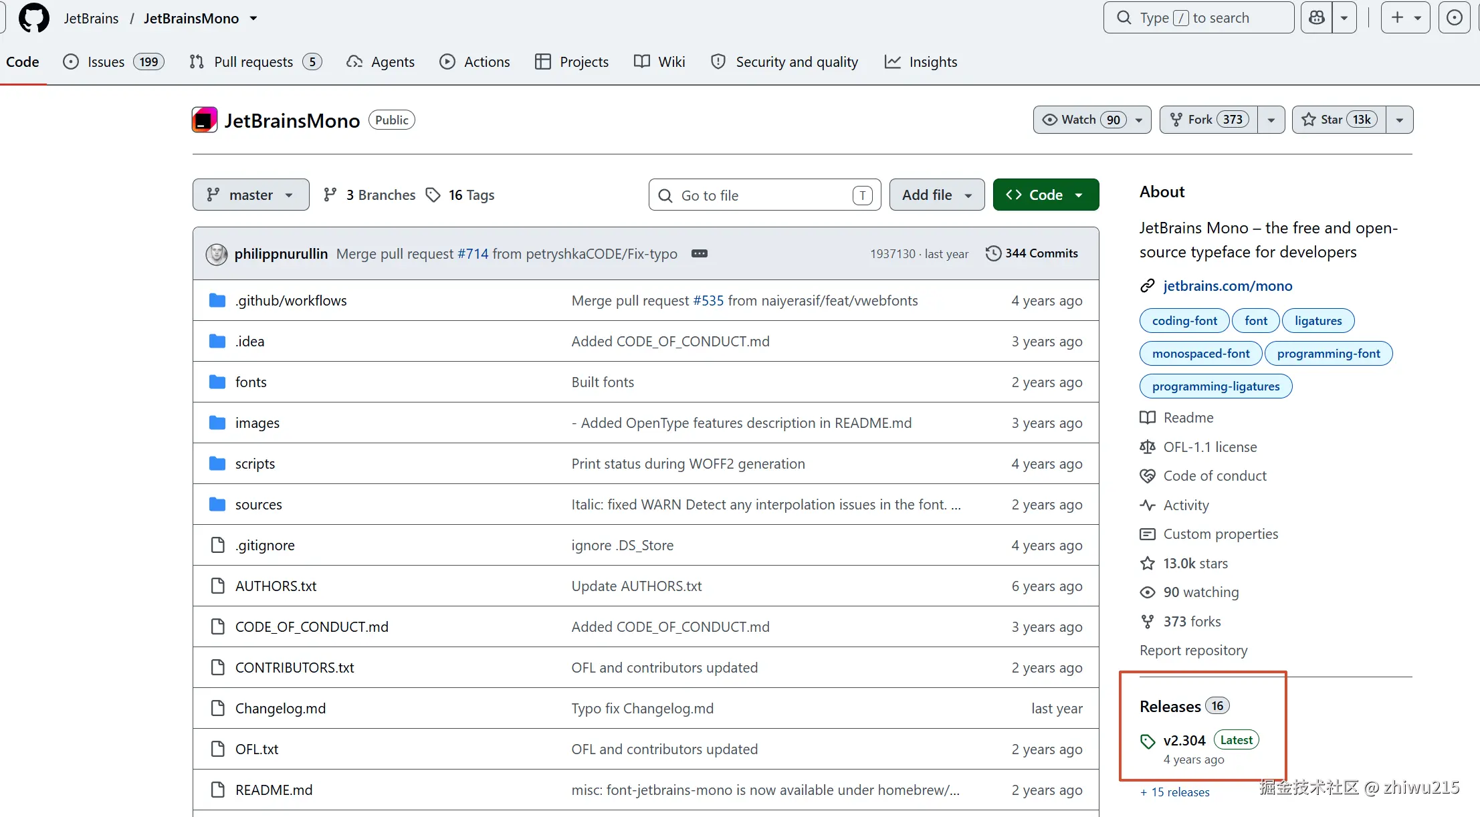Open the Projects tab
1480x817 pixels.
click(572, 62)
